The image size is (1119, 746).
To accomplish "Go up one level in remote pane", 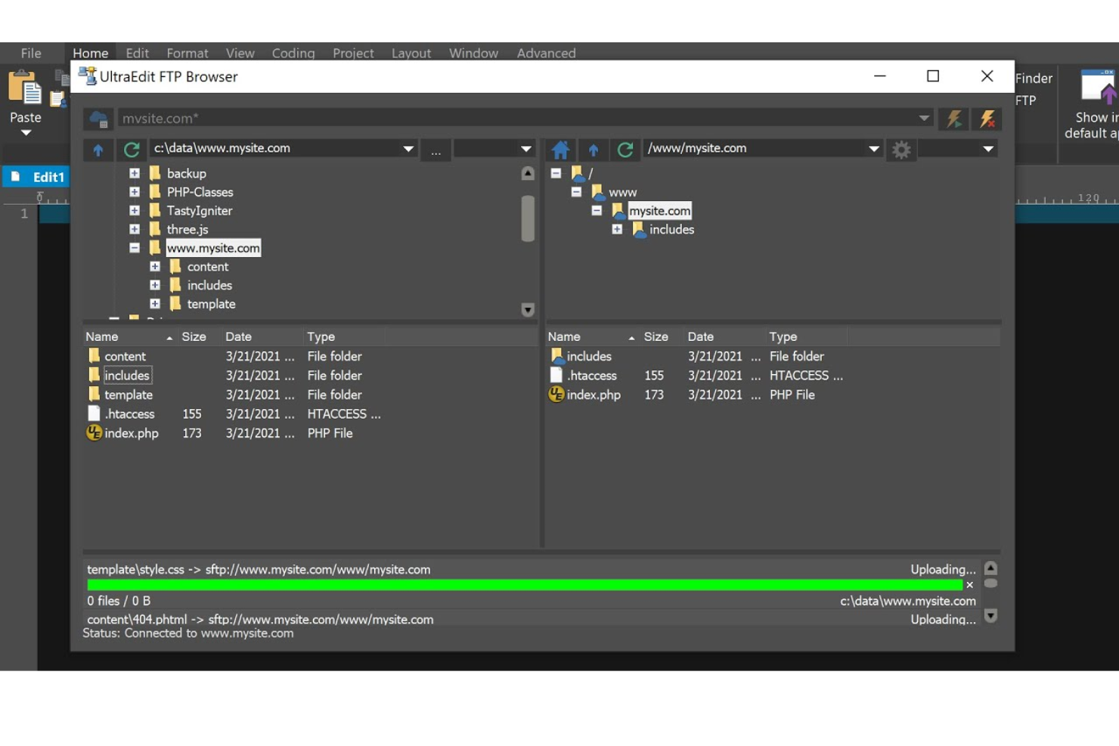I will pos(594,150).
